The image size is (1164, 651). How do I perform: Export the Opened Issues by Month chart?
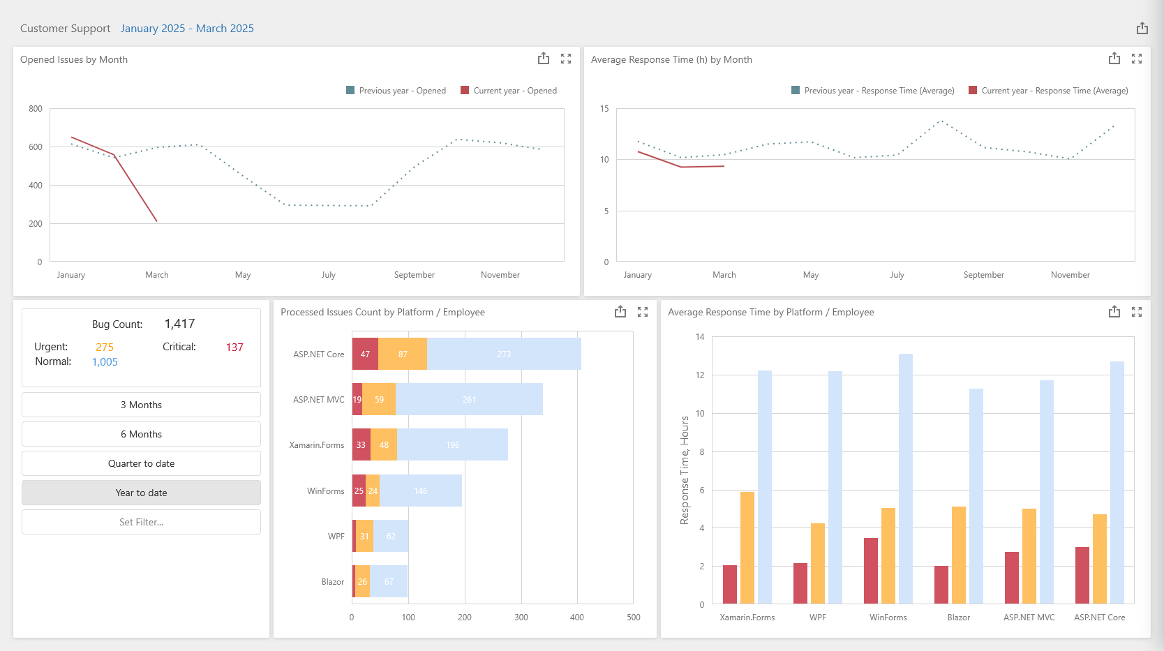(544, 59)
